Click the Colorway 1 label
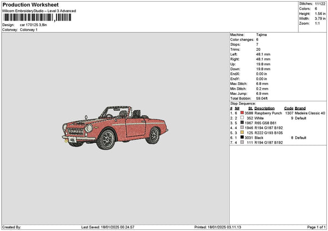 click(28, 29)
